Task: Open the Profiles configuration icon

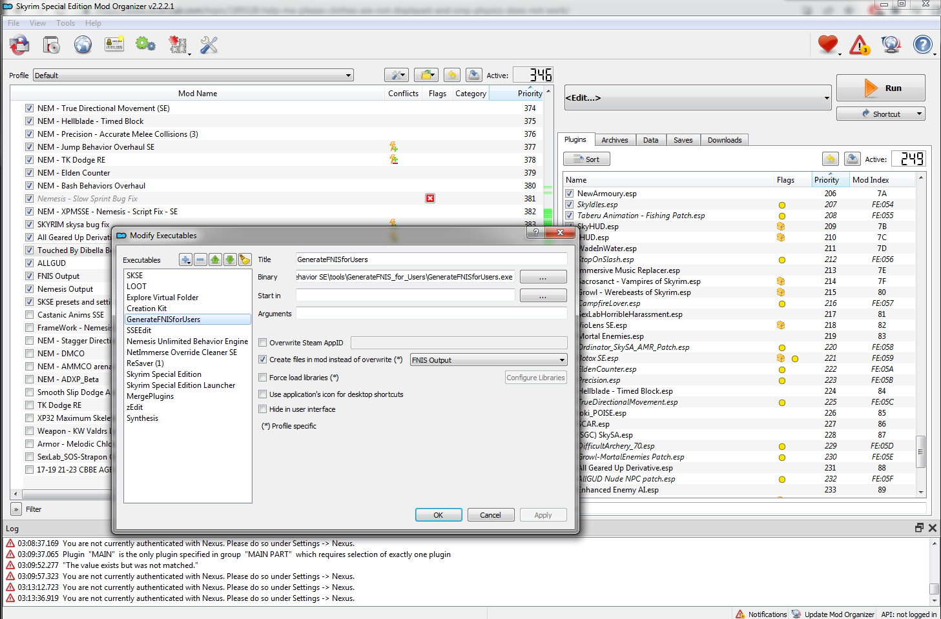Action: coord(51,45)
